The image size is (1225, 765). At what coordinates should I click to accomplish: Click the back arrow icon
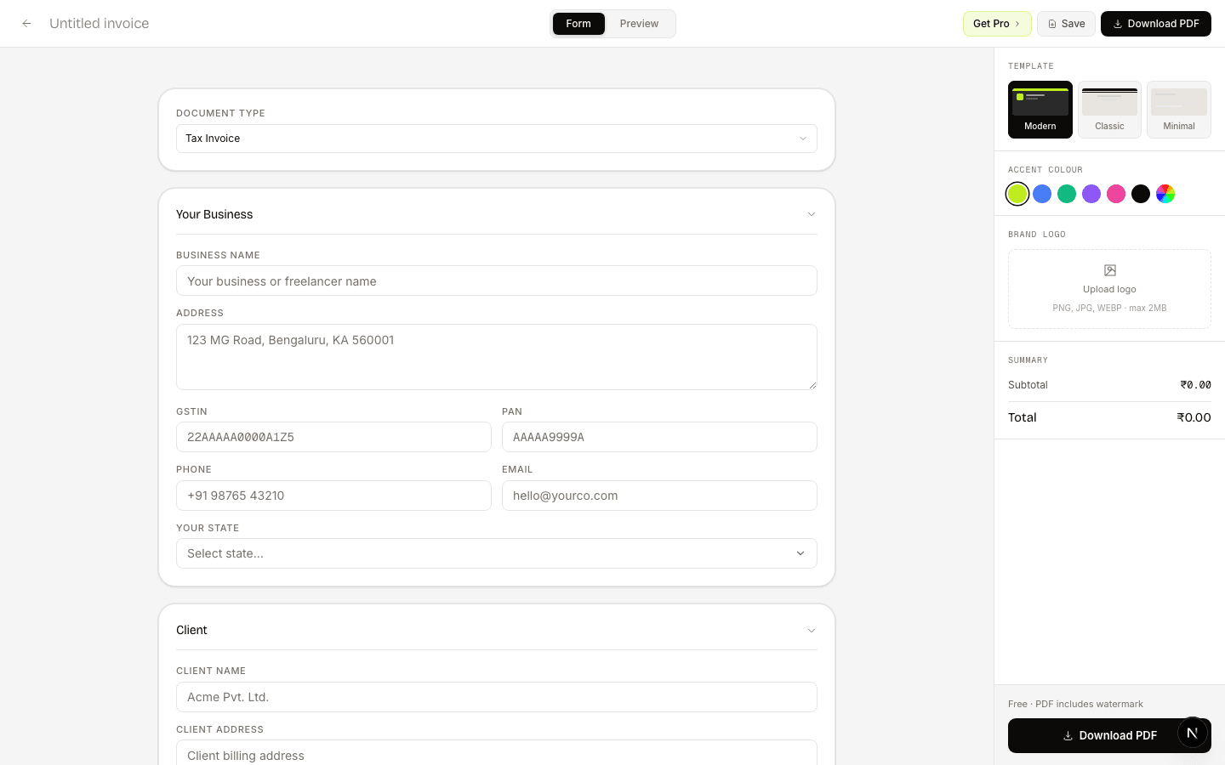point(27,24)
